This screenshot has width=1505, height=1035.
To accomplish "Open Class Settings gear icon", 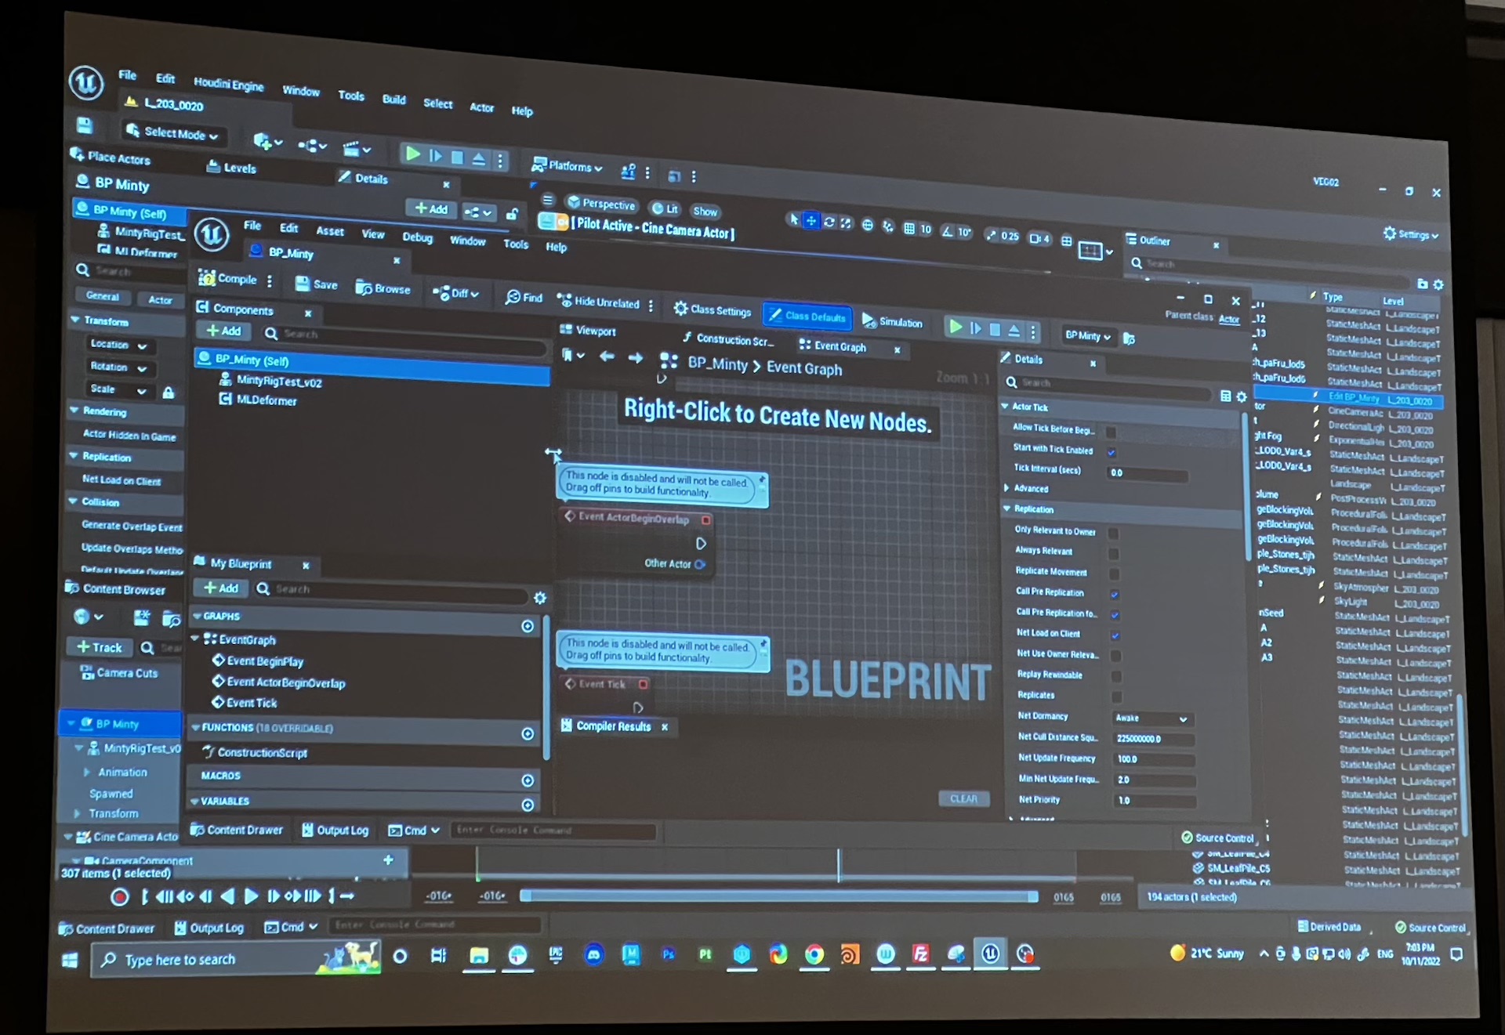I will 680,309.
